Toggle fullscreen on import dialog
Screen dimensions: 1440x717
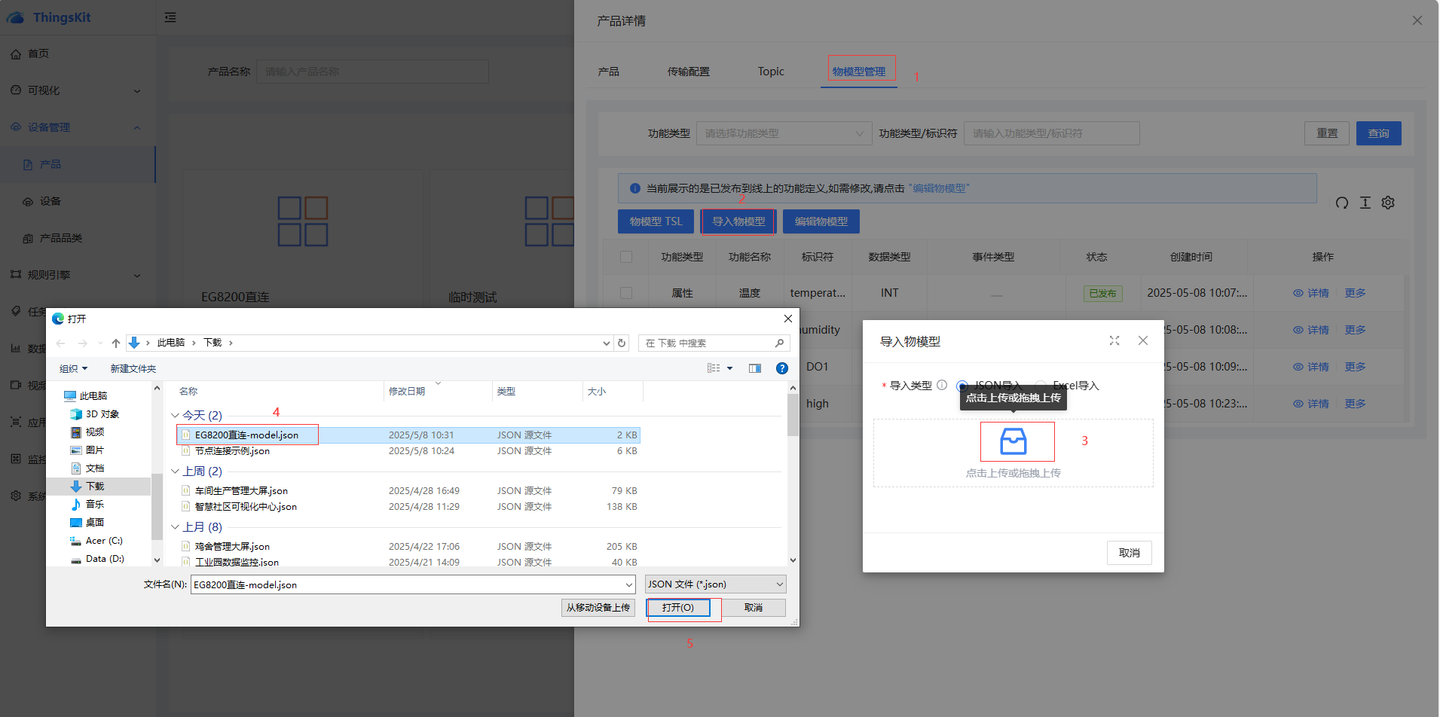pyautogui.click(x=1114, y=340)
